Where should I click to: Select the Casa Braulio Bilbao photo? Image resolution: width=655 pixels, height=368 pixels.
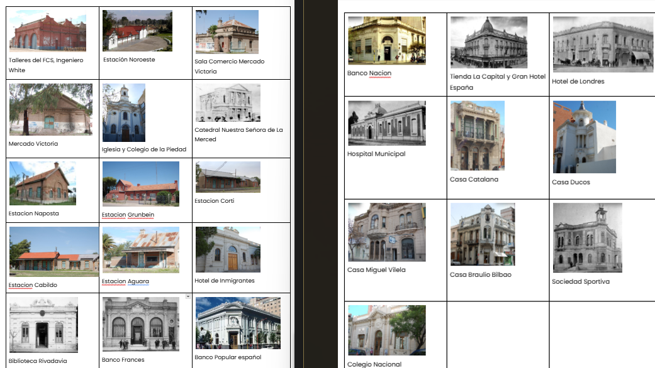(483, 234)
